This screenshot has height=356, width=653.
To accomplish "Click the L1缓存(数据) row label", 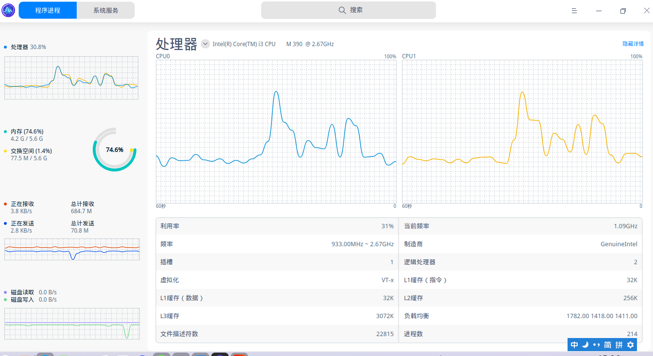I will tap(182, 298).
